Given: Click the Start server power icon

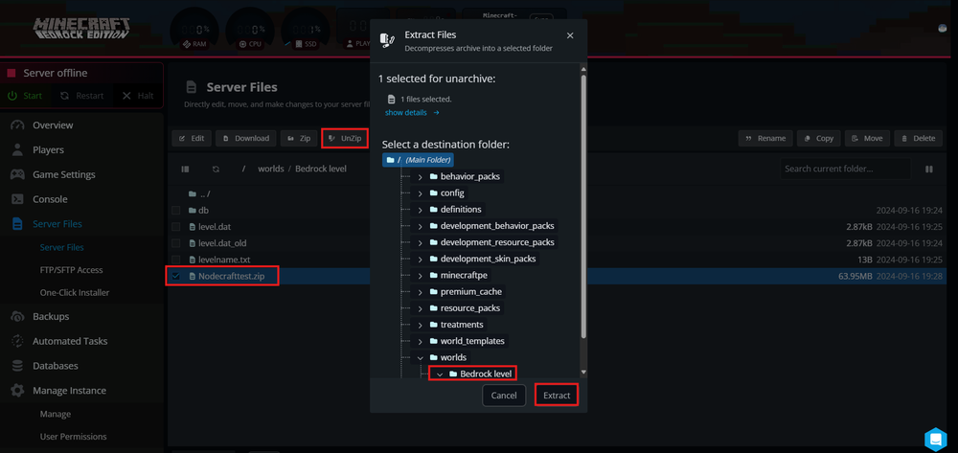Looking at the screenshot, I should click(x=13, y=96).
